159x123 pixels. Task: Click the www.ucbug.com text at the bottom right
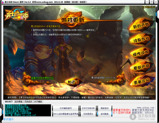[145, 108]
